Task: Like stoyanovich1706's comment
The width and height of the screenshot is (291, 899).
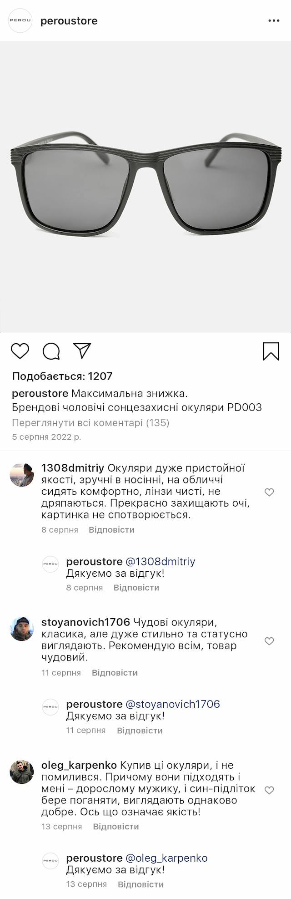Action: pos(269,641)
